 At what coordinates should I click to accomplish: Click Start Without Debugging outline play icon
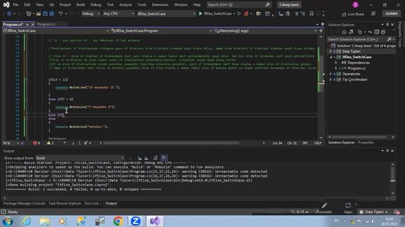tap(239, 14)
